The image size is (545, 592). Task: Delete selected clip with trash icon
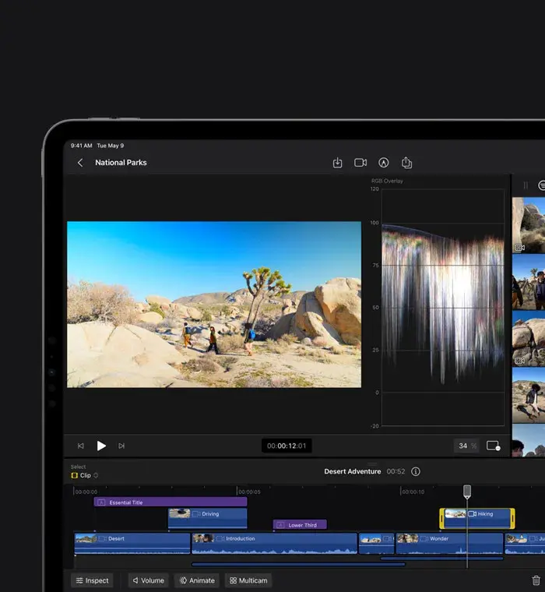(x=536, y=580)
